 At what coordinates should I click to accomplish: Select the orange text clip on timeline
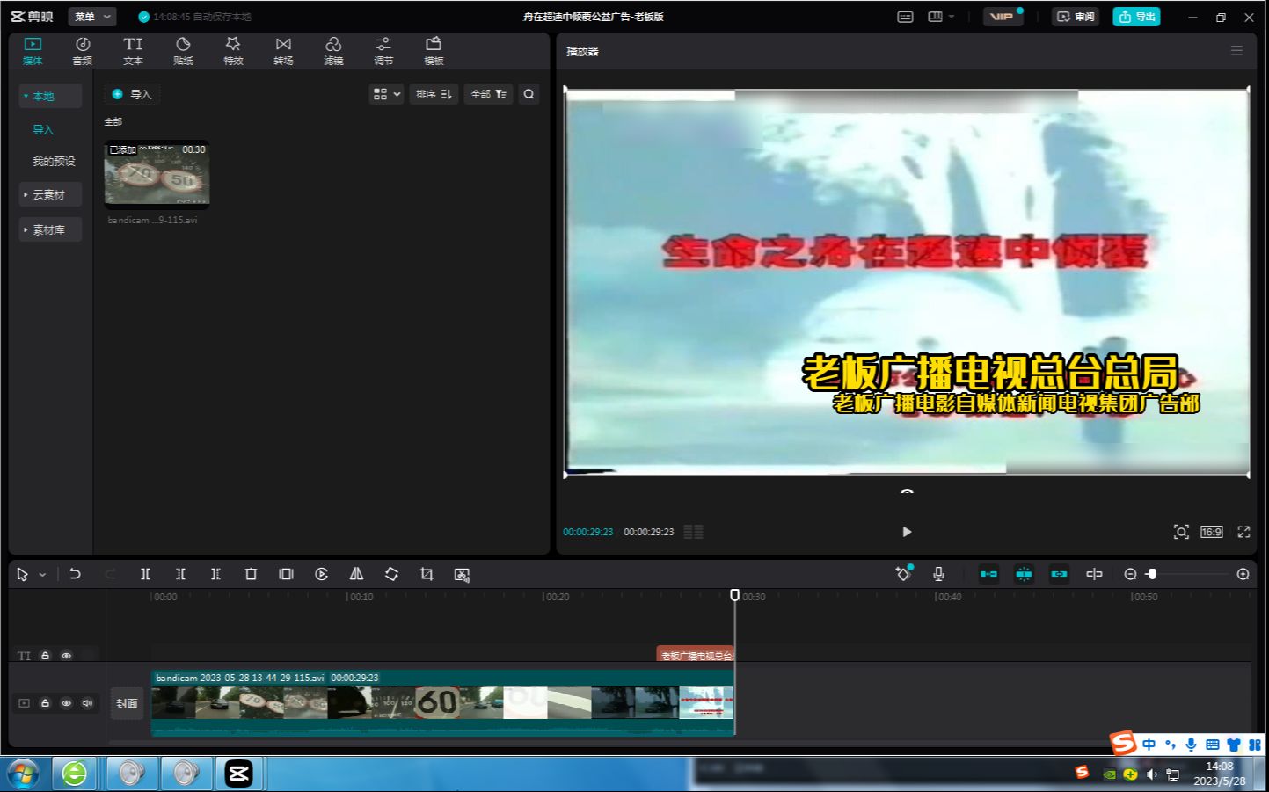[x=695, y=655]
